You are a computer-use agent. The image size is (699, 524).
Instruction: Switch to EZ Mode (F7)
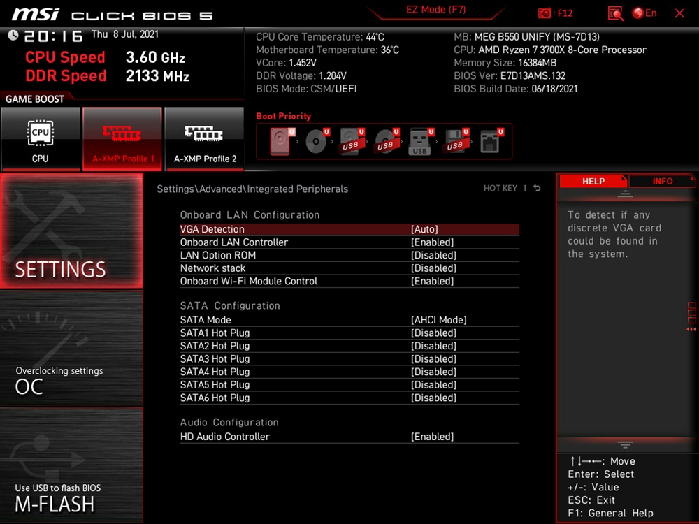click(435, 10)
